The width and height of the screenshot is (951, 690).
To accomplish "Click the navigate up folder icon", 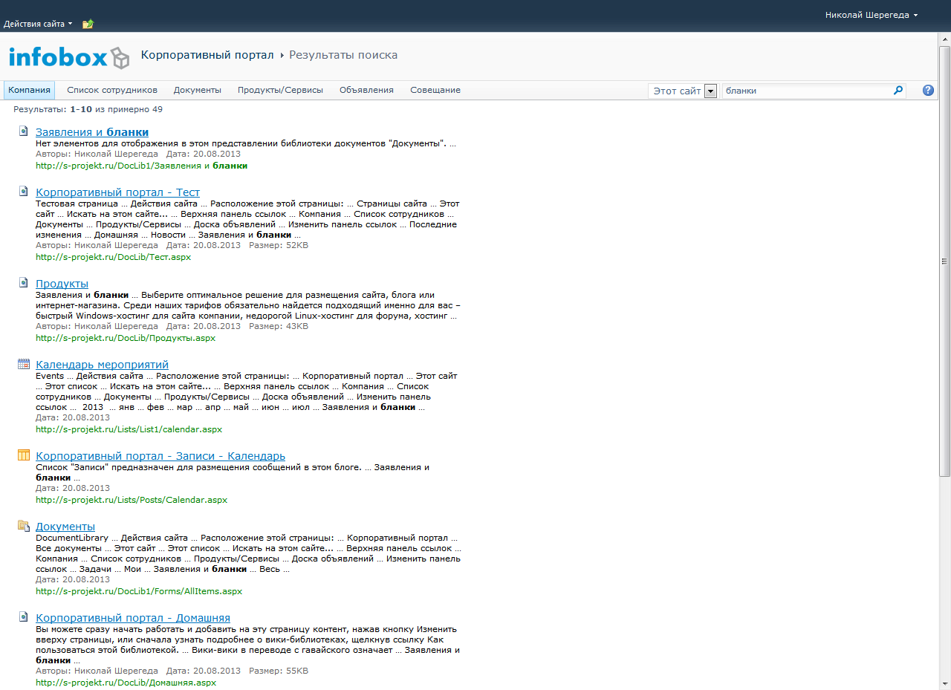I will (88, 24).
